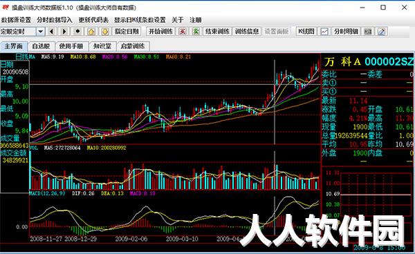This screenshot has width=415, height=254.
Task: Click the green 卖 sell icon
Action: click(x=196, y=32)
